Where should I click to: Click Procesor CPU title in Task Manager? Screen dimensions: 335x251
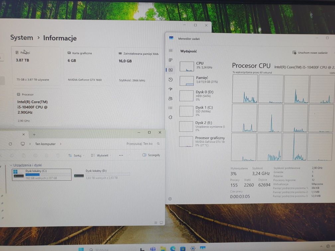click(251, 65)
